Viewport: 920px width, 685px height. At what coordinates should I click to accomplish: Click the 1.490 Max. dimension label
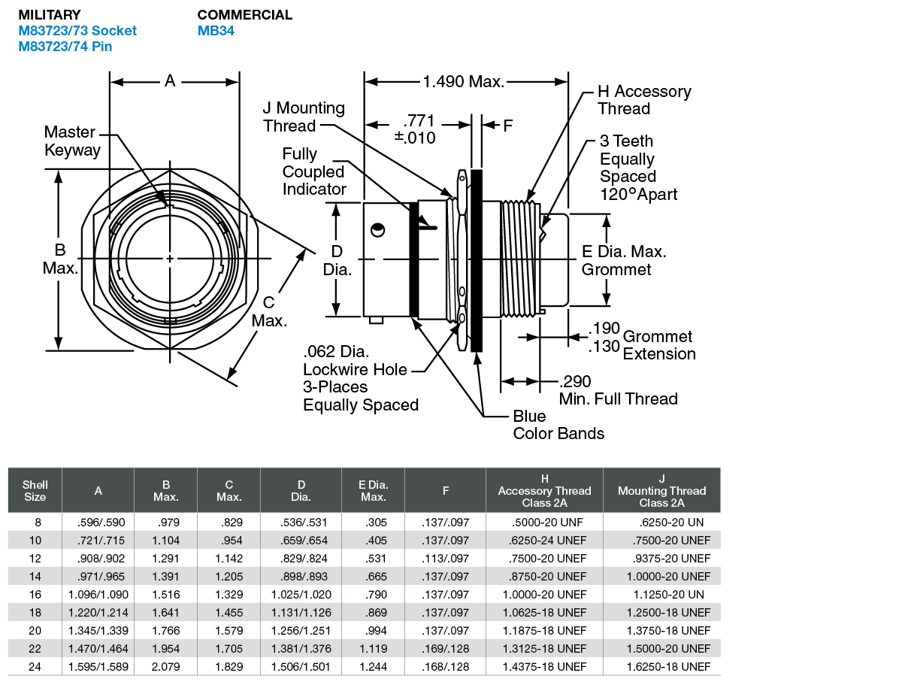[x=464, y=81]
